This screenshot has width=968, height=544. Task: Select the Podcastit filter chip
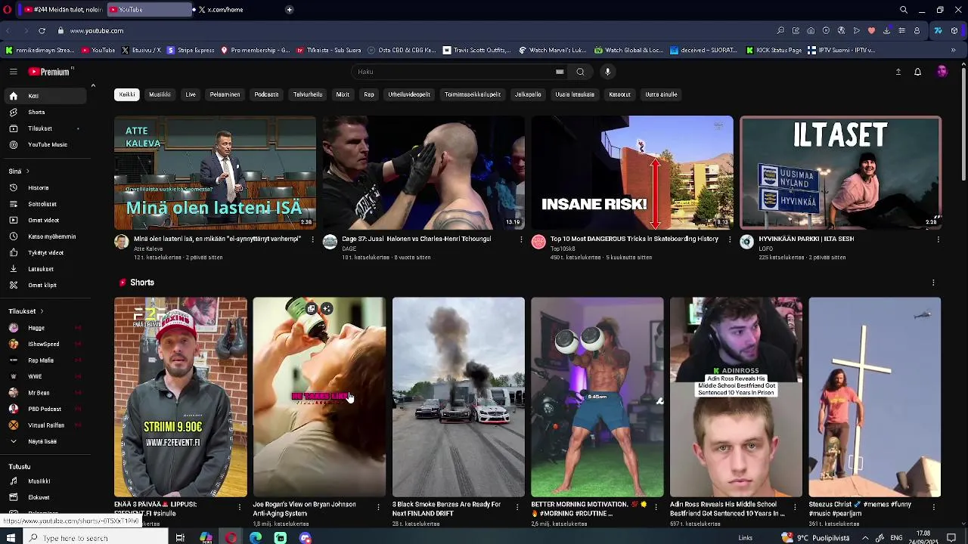pyautogui.click(x=266, y=94)
